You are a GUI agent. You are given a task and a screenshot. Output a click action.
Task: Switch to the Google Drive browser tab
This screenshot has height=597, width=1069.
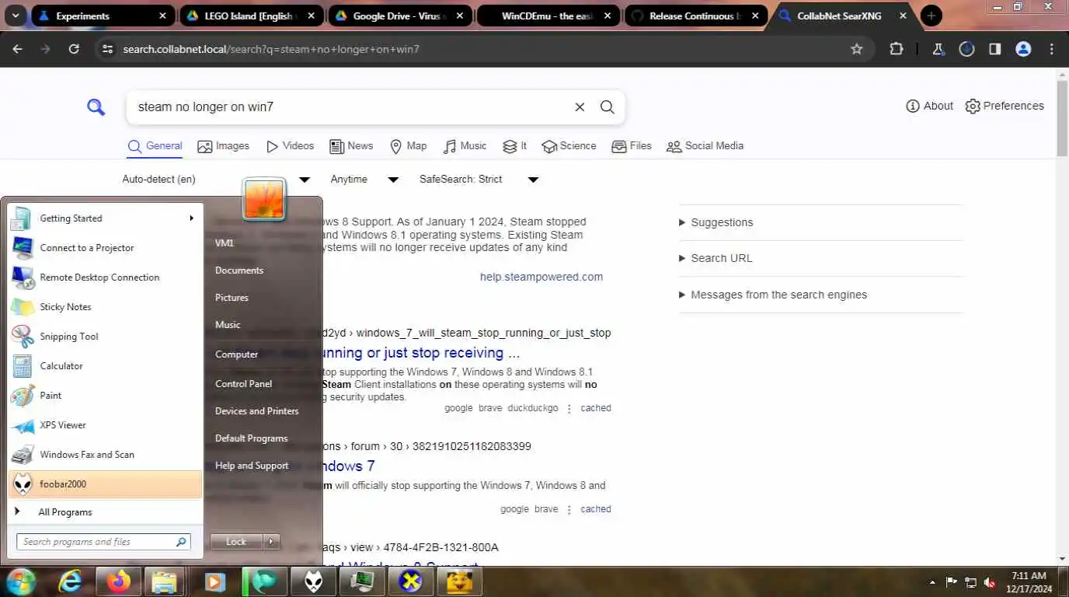tap(397, 16)
